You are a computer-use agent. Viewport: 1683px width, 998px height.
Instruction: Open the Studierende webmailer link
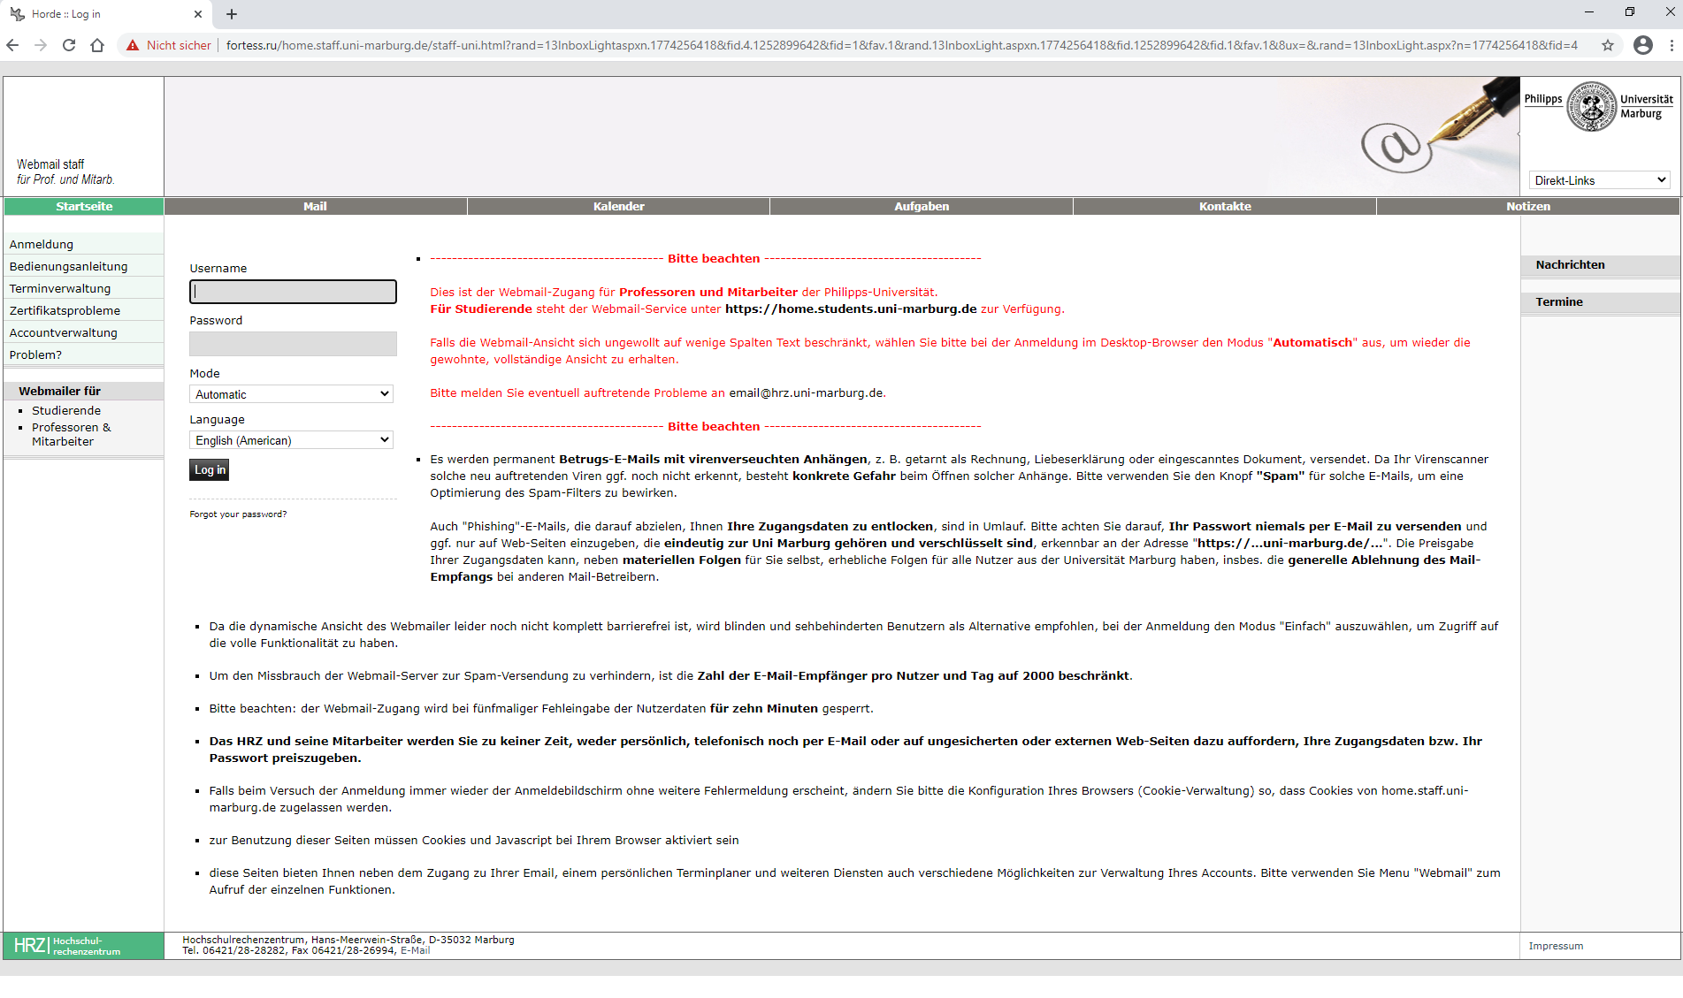(66, 411)
